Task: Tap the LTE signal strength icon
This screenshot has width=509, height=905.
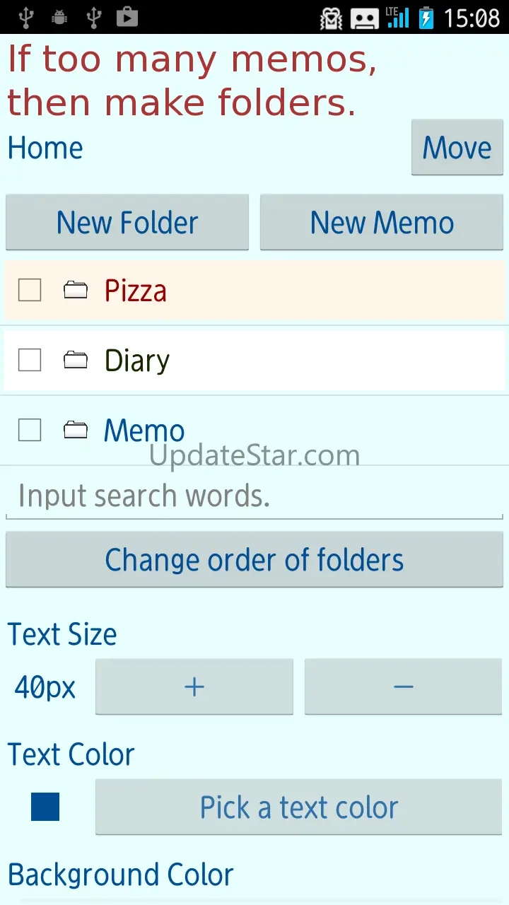Action: [398, 17]
